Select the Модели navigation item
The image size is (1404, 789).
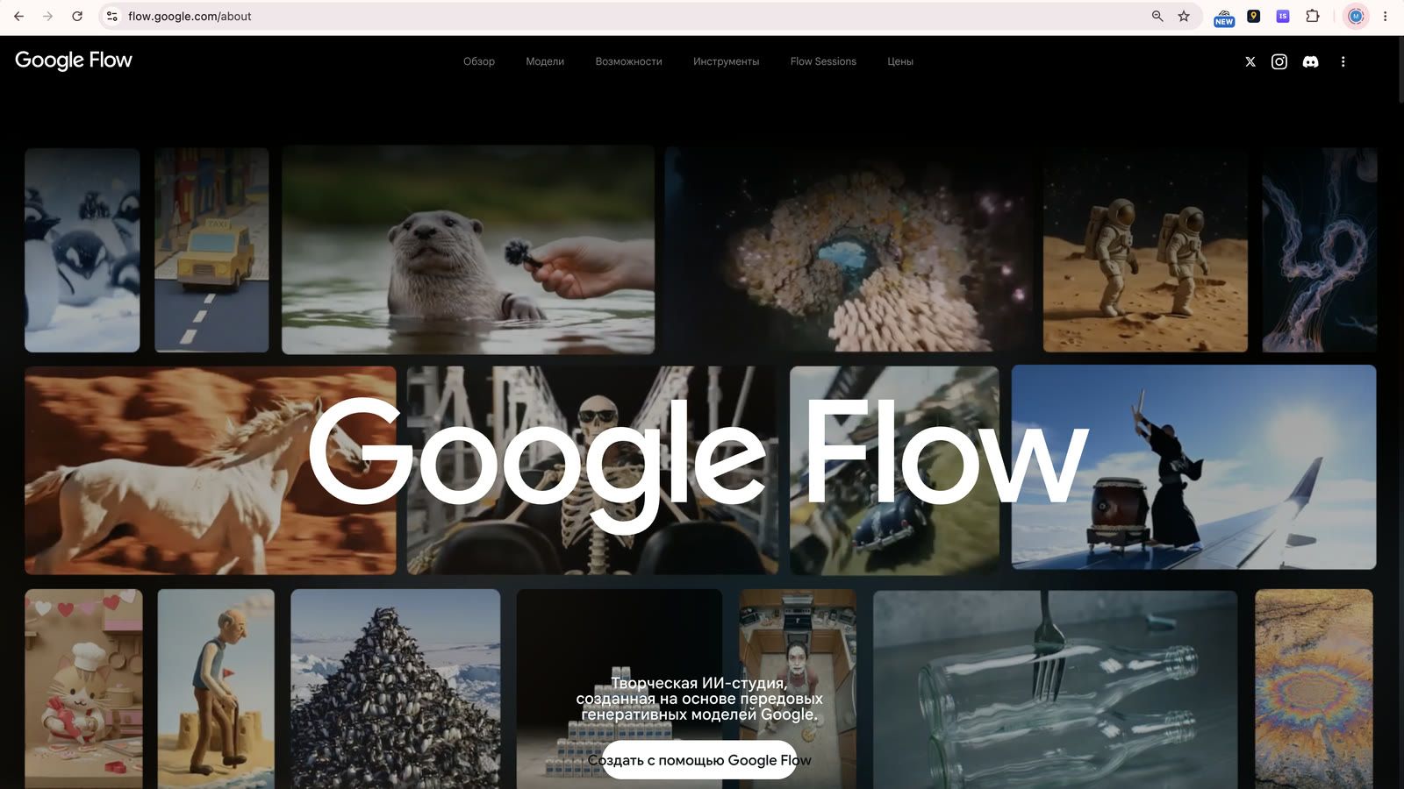coord(545,61)
